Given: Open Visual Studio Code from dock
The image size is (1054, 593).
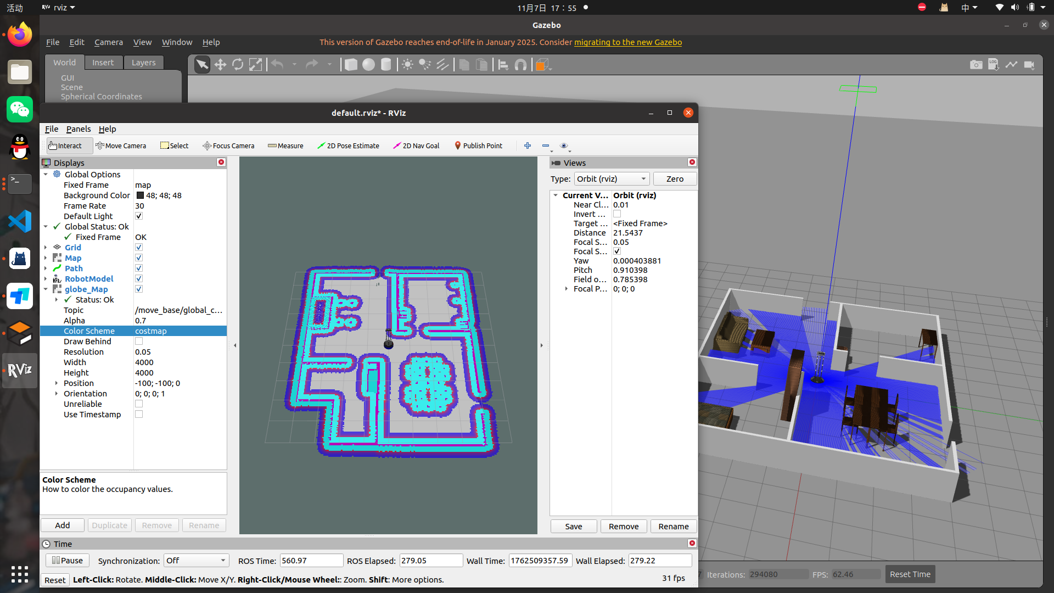Looking at the screenshot, I should pos(20,221).
